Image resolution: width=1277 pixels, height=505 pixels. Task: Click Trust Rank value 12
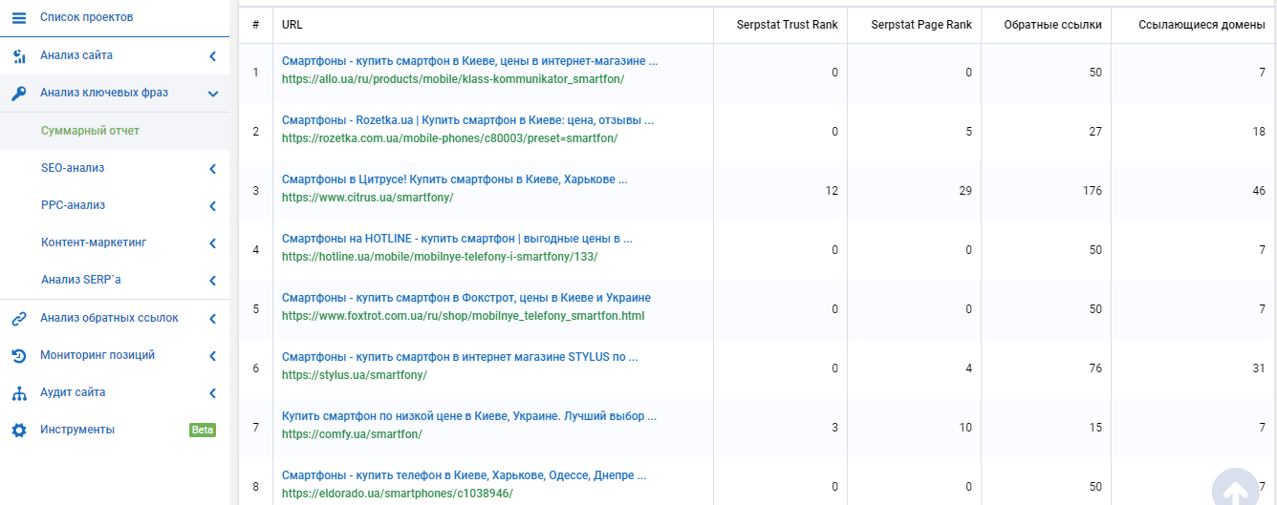[x=832, y=191]
